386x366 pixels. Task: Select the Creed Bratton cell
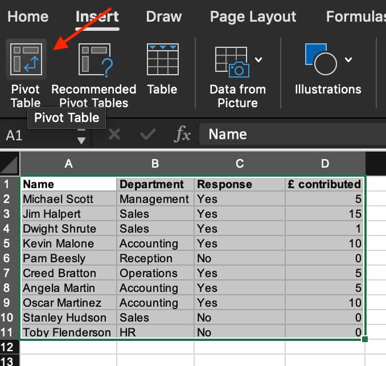pyautogui.click(x=68, y=273)
